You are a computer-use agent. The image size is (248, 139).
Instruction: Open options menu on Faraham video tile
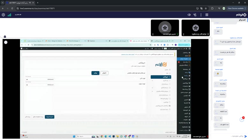184,34
